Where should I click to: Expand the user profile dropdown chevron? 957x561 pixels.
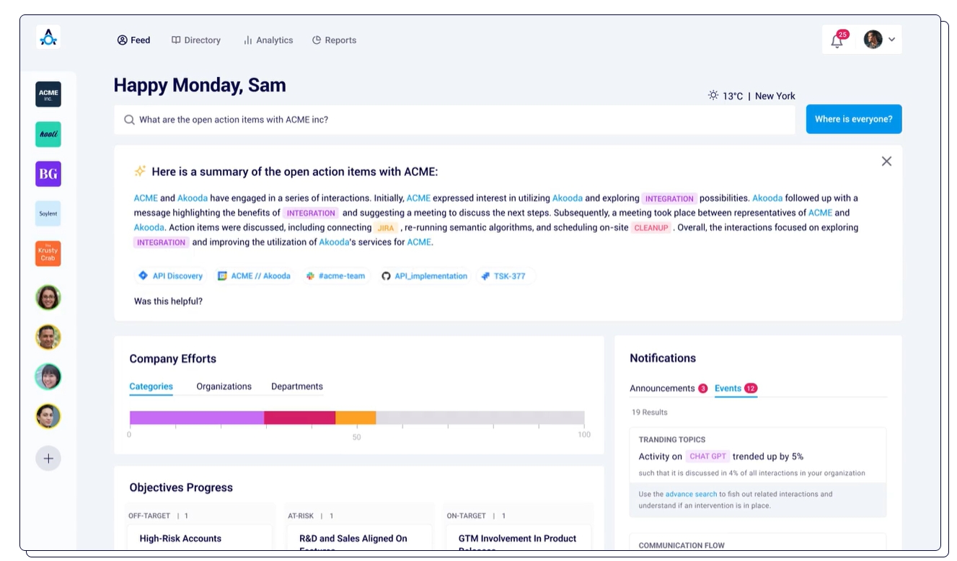(892, 40)
